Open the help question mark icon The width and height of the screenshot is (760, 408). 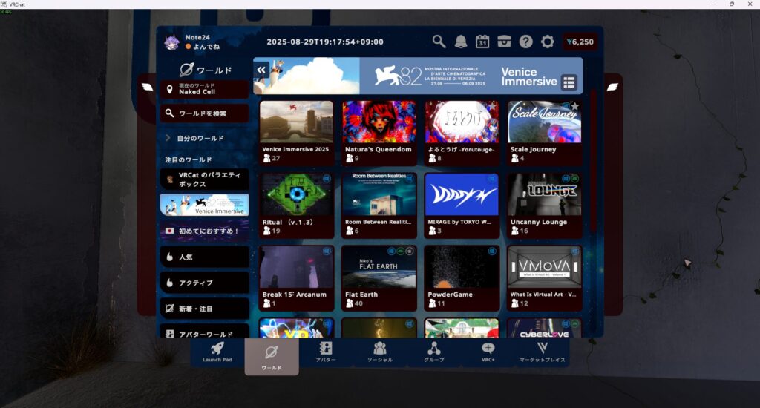tap(526, 42)
